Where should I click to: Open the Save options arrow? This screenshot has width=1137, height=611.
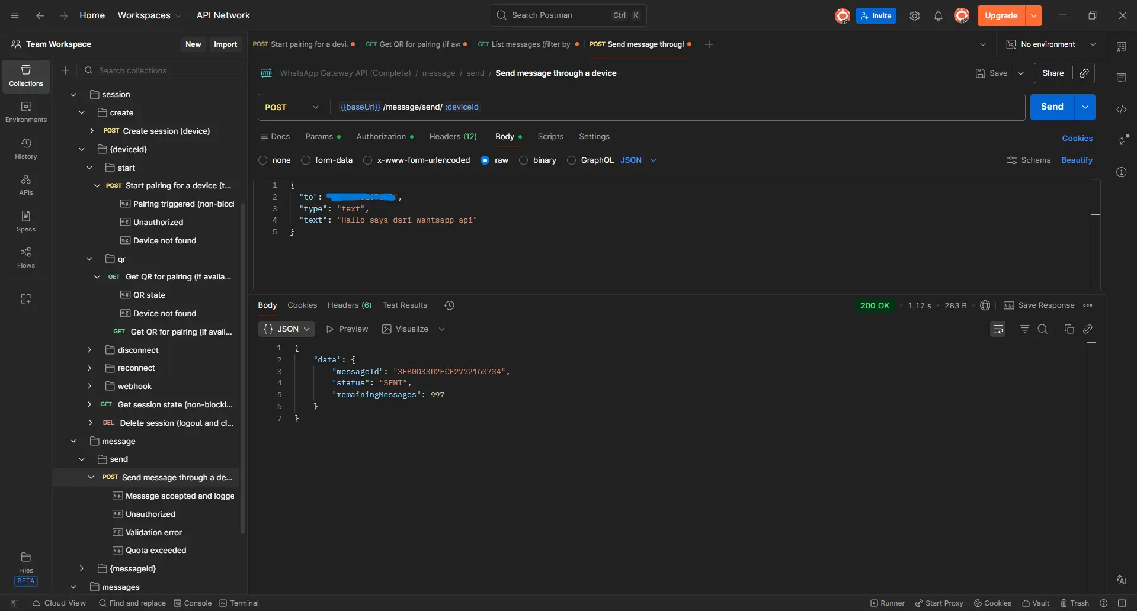[1021, 73]
